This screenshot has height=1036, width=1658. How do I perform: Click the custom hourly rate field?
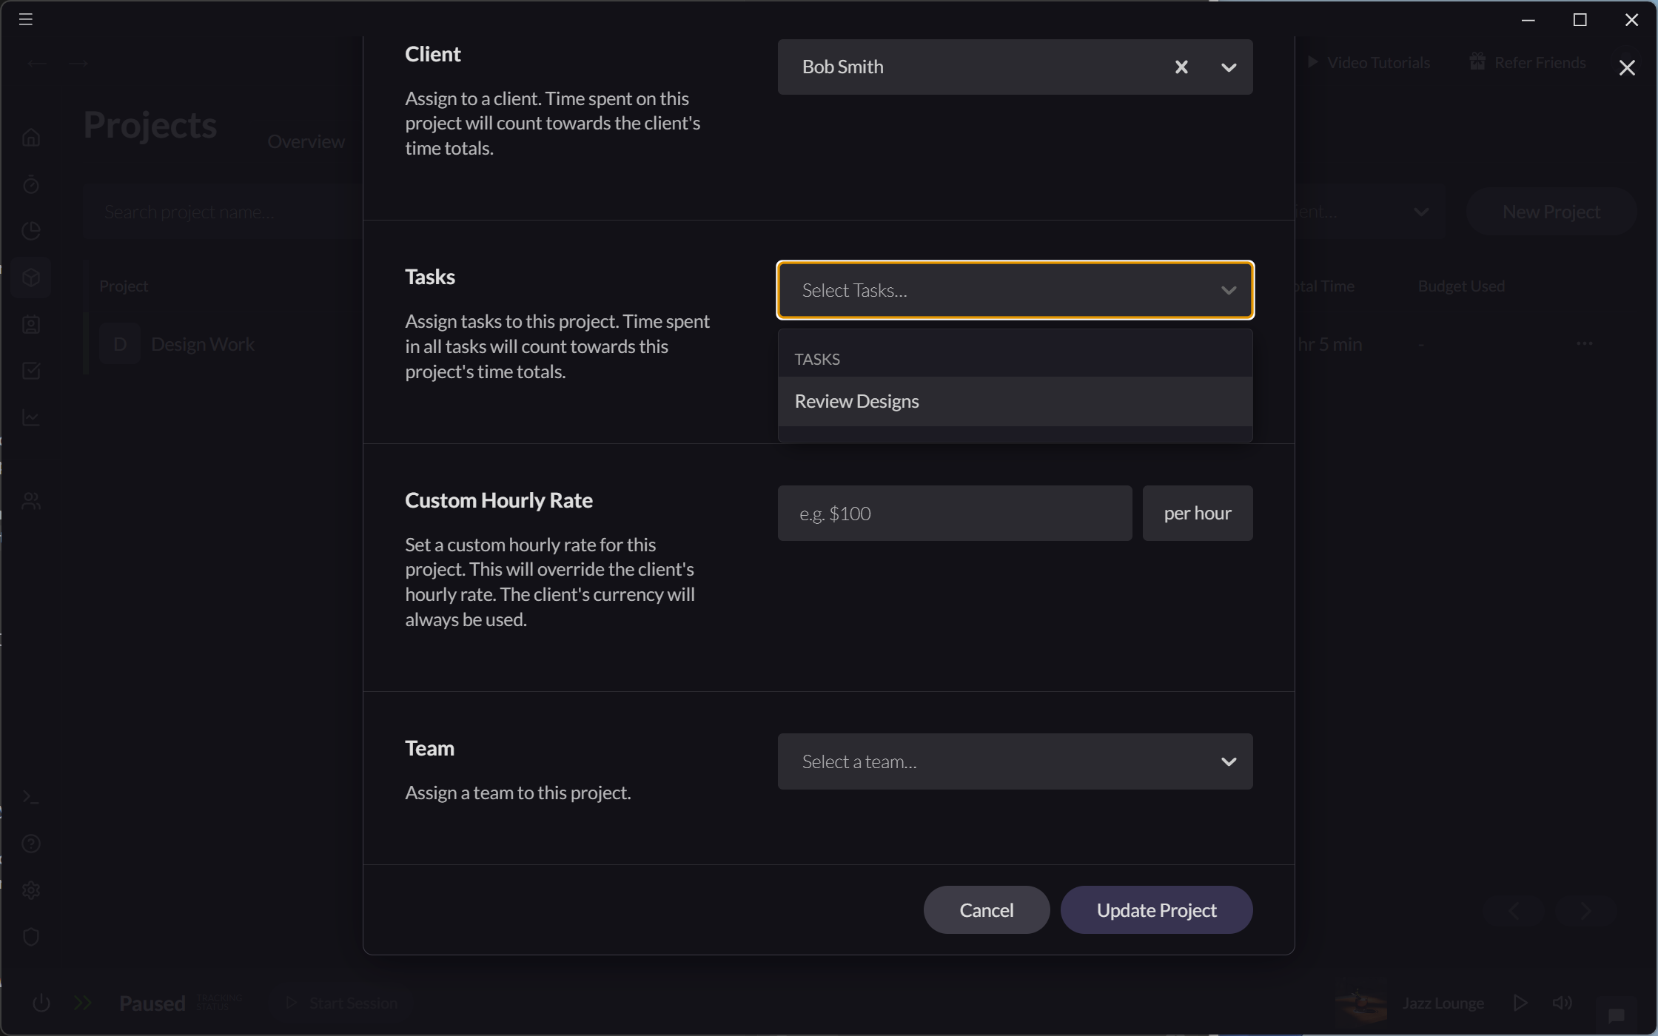(954, 514)
